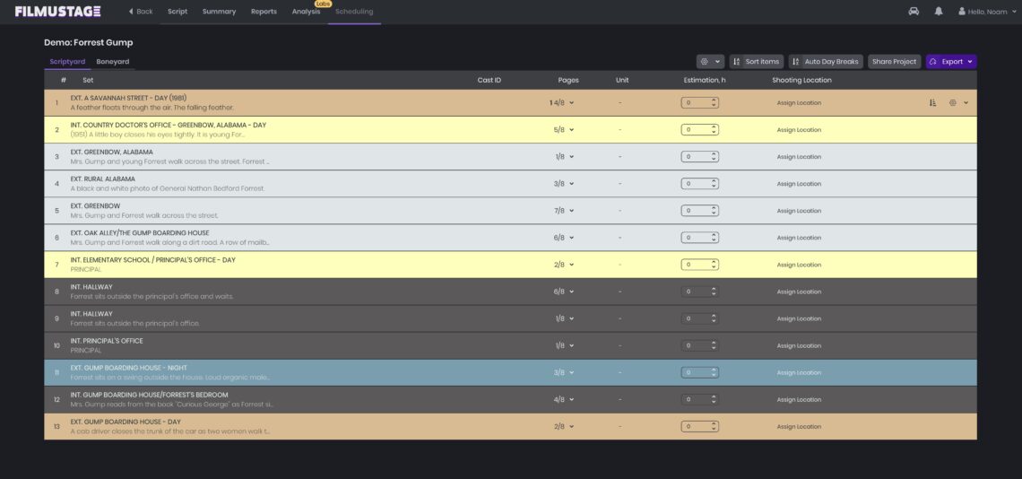Expand the chevron on Savannah Street row
The height and width of the screenshot is (479, 1022).
(966, 102)
